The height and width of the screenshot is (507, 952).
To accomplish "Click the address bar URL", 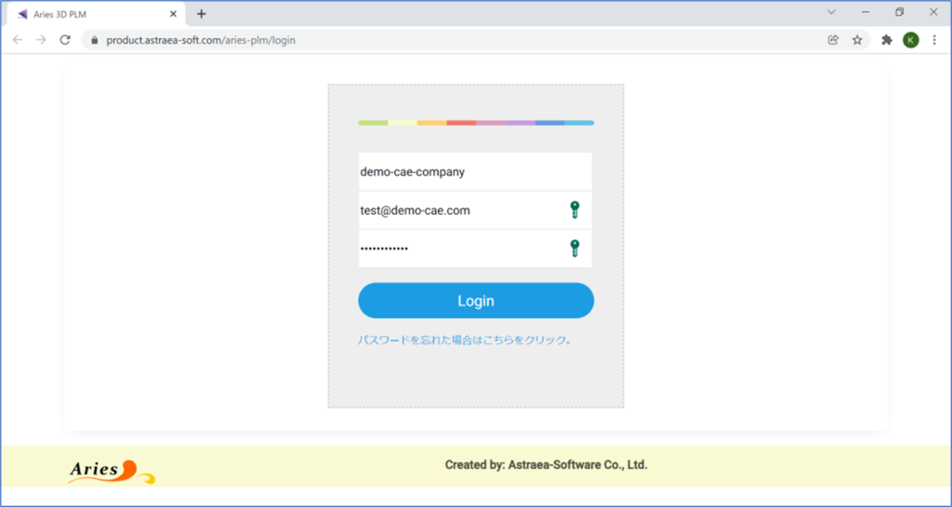I will [201, 41].
